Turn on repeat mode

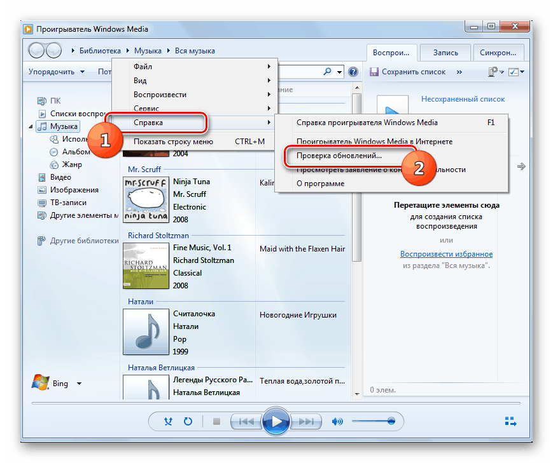click(x=188, y=421)
